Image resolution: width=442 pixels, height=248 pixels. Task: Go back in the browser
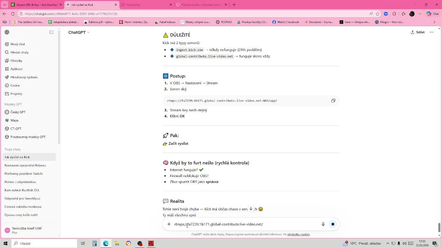click(4, 14)
